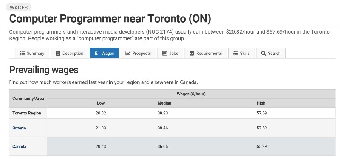Click the Toronto Region row header
The image size is (340, 159).
tap(27, 113)
